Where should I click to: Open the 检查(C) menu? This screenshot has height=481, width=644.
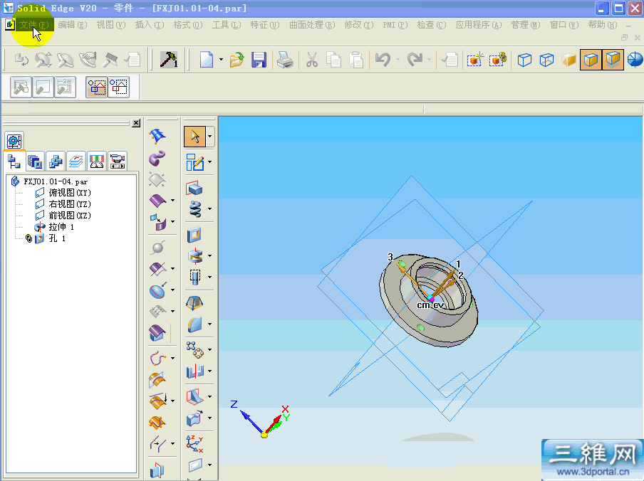coord(432,25)
